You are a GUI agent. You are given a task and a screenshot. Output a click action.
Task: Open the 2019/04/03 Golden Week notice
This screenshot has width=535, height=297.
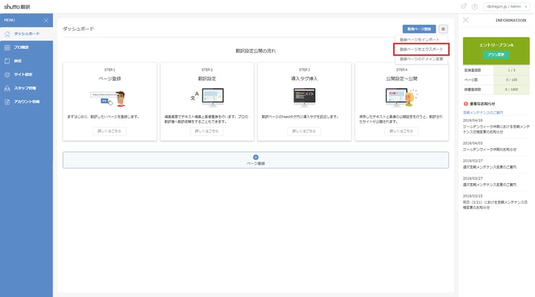[496, 147]
